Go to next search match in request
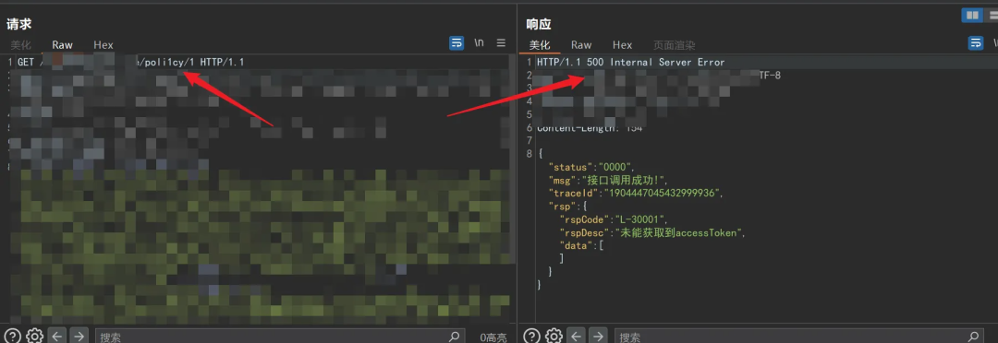The width and height of the screenshot is (998, 343). click(x=79, y=336)
